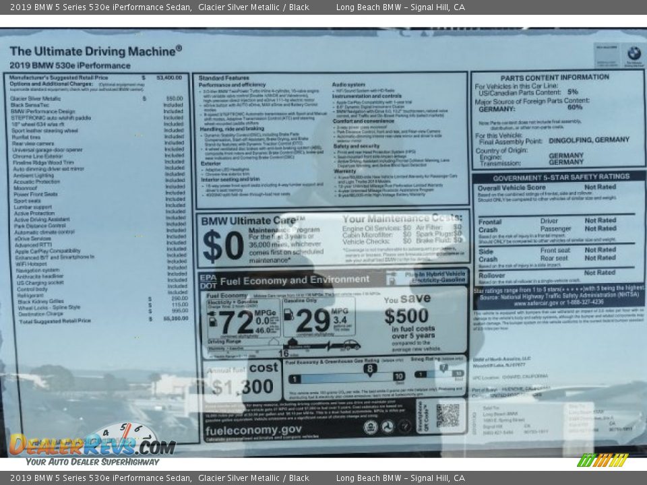The width and height of the screenshot is (647, 485).
Task: Click the EPA DOT label badge
Action: tap(208, 282)
